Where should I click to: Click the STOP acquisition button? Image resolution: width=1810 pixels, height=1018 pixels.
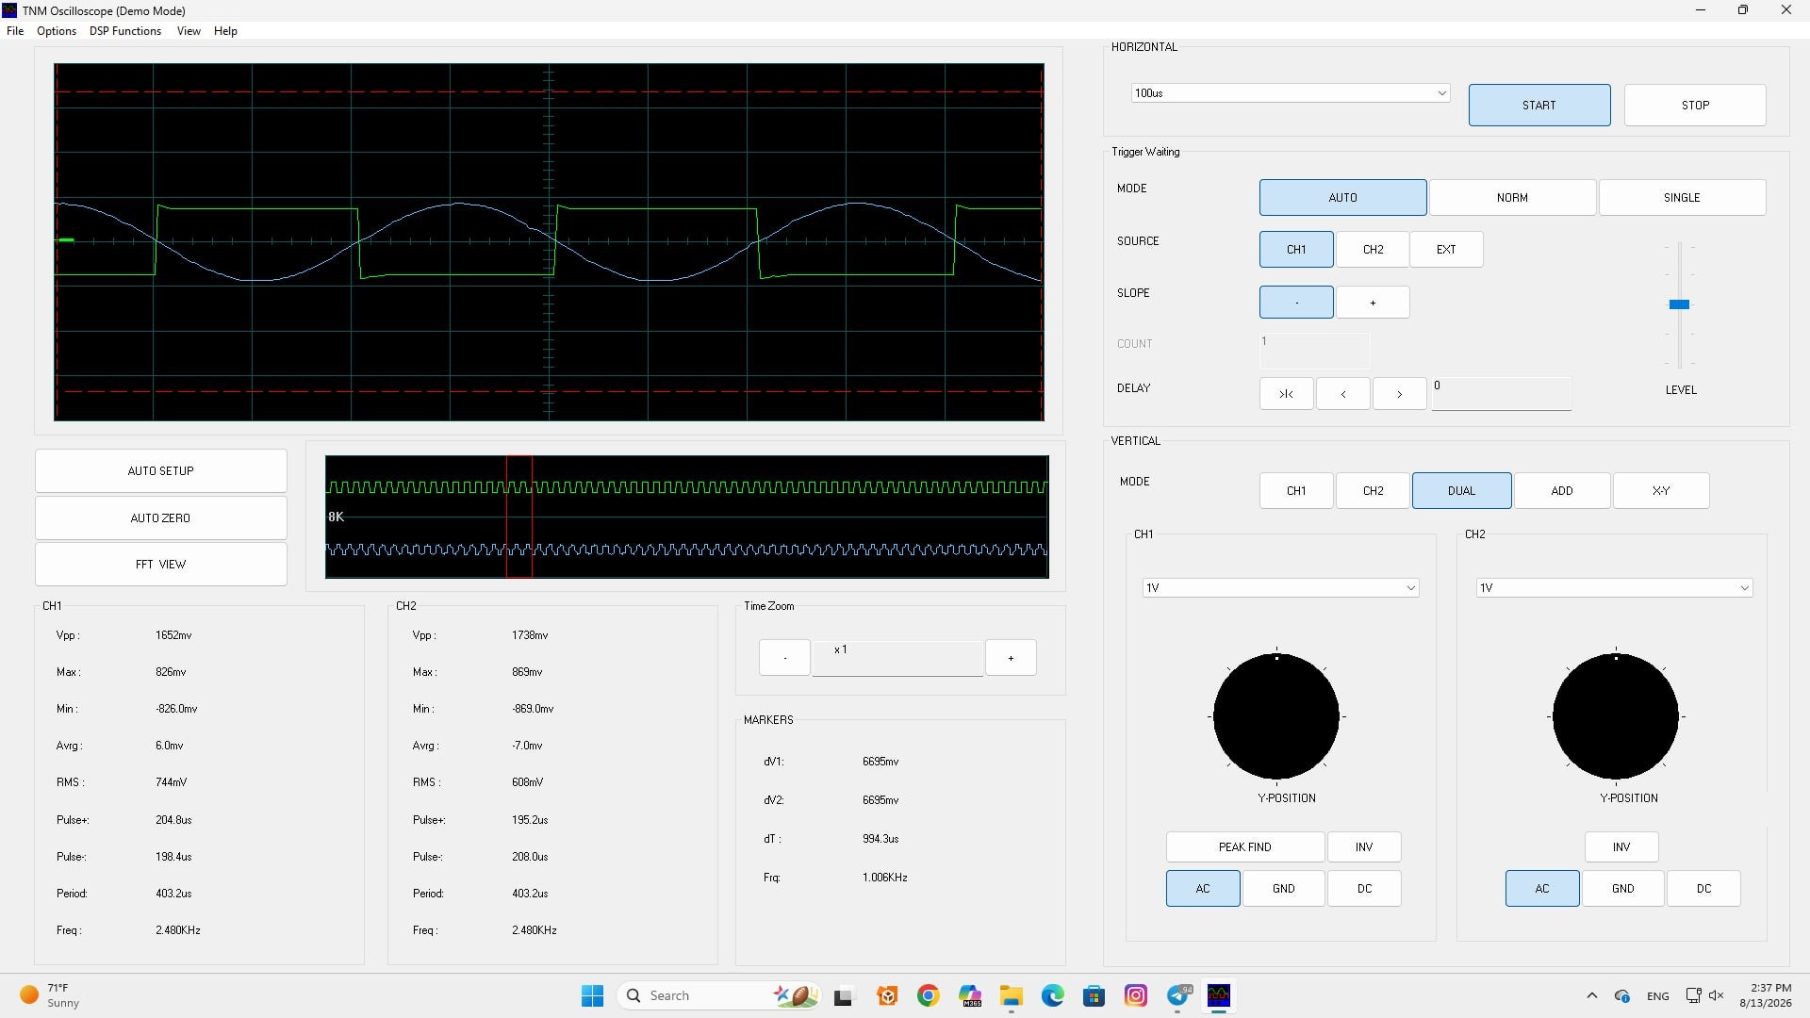[x=1695, y=106]
